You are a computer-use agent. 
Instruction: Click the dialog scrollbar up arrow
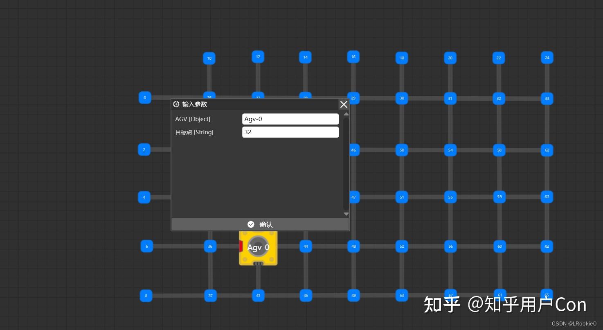click(x=346, y=114)
